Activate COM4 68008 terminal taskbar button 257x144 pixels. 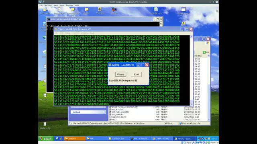pos(162,138)
